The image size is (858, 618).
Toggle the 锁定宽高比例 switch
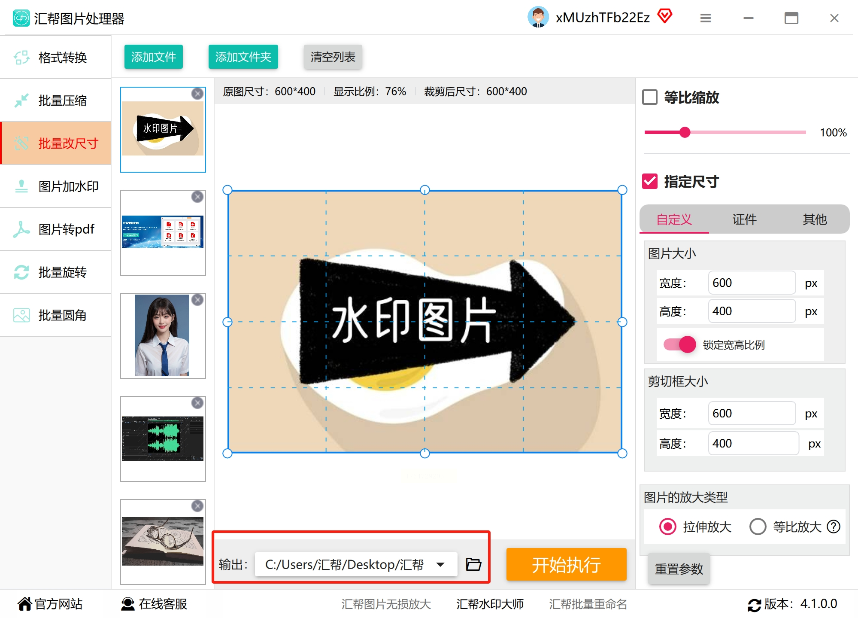pos(680,344)
